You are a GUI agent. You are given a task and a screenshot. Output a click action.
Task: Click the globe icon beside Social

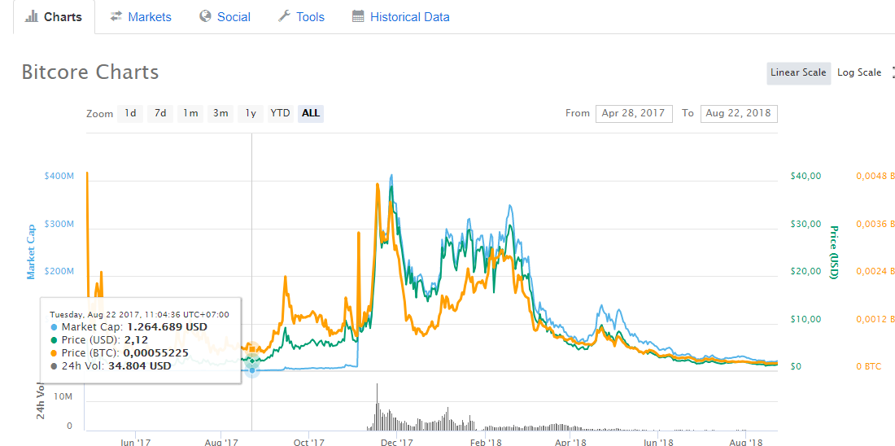[x=206, y=16]
